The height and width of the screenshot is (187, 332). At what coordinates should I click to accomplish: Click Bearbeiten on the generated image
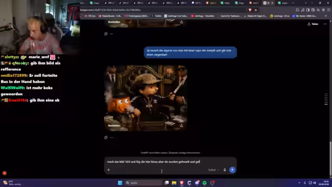tap(114, 126)
